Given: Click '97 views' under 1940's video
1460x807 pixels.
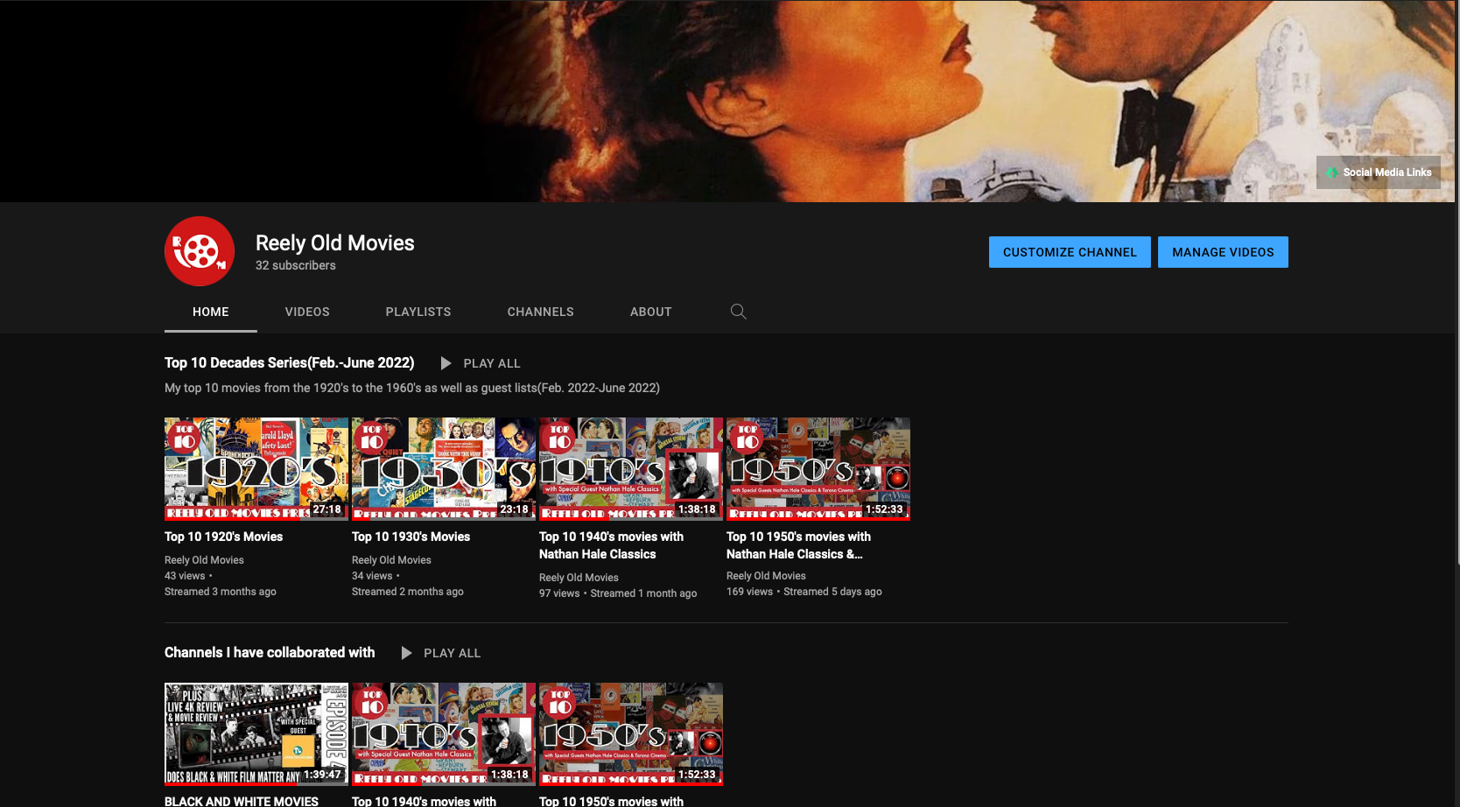Looking at the screenshot, I should pos(559,593).
